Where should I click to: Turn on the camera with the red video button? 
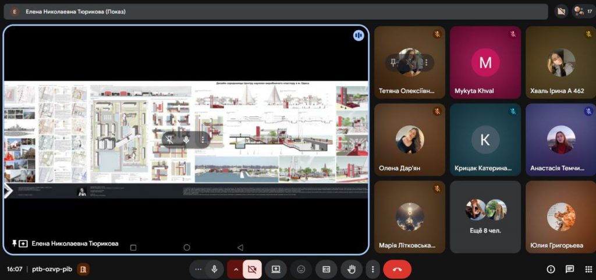coord(252,270)
